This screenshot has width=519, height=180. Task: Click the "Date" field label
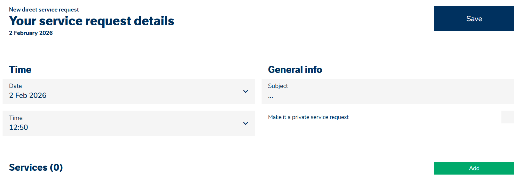[15, 86]
